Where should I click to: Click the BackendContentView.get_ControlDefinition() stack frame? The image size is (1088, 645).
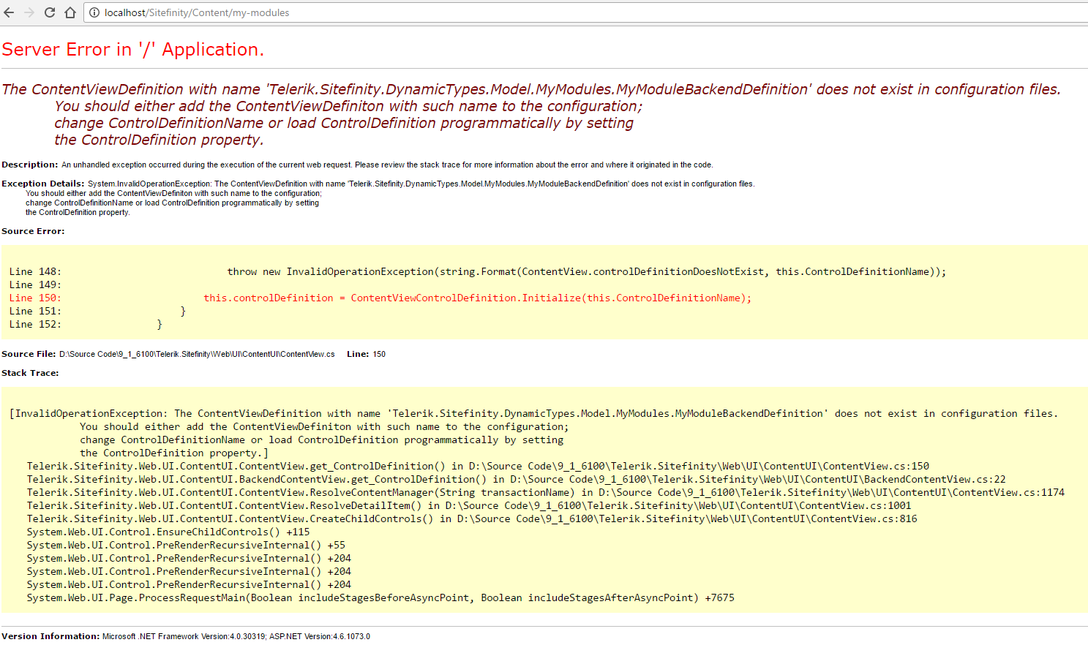pos(517,479)
